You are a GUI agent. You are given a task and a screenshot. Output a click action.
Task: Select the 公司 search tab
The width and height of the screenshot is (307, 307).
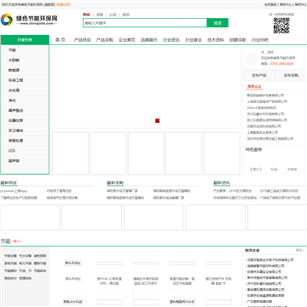(x=113, y=14)
